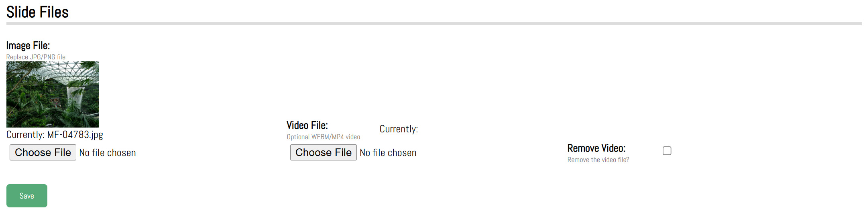Open the current slide image thumbnail
This screenshot has width=865, height=217.
tap(53, 95)
